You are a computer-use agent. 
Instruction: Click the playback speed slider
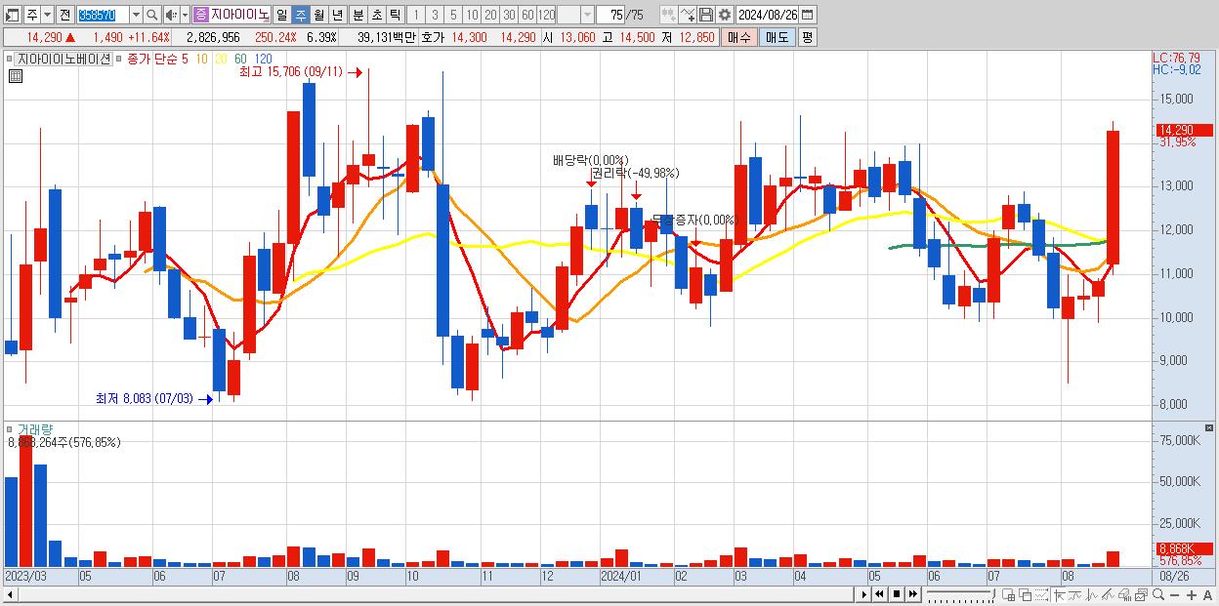(x=961, y=594)
